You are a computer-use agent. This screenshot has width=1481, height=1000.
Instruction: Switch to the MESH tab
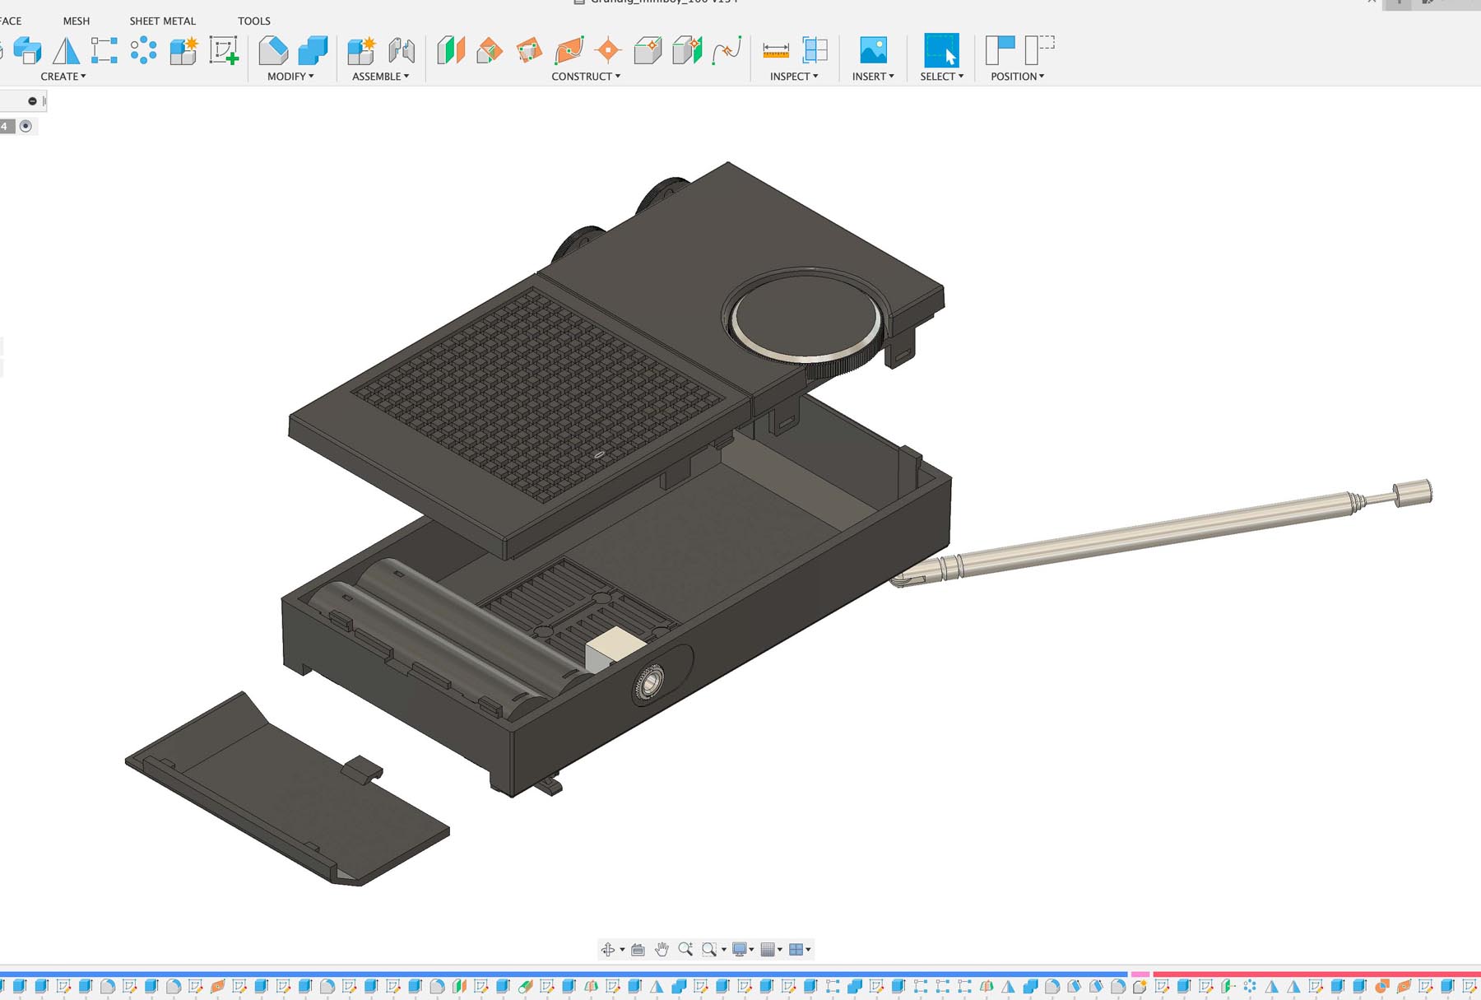pos(77,21)
